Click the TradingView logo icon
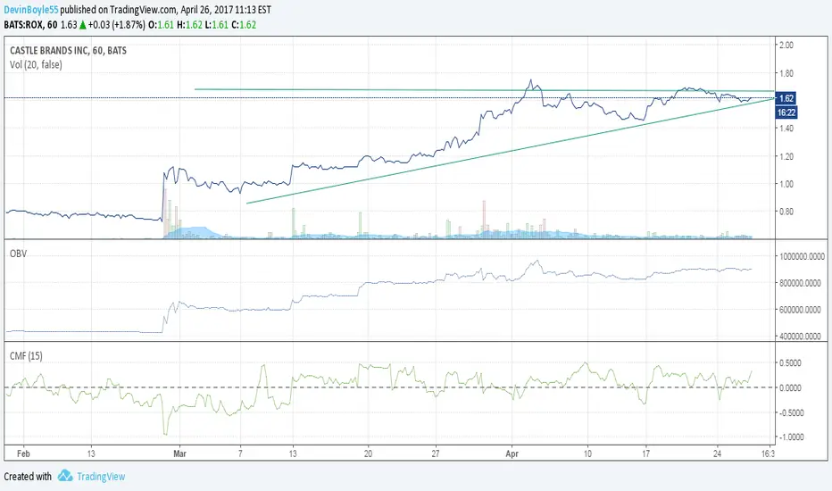 [65, 476]
